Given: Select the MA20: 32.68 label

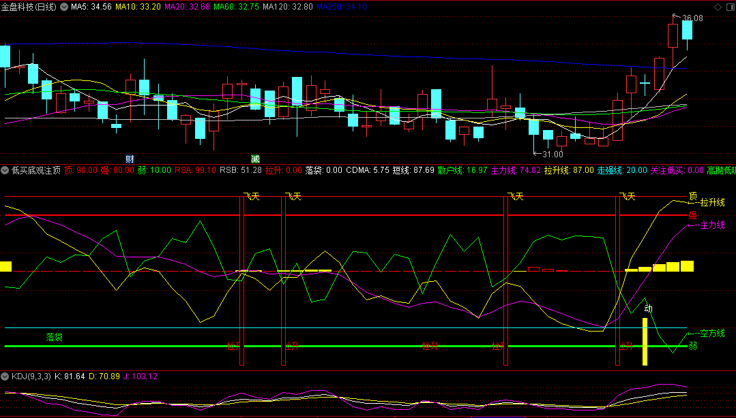Looking at the screenshot, I should pos(187,7).
